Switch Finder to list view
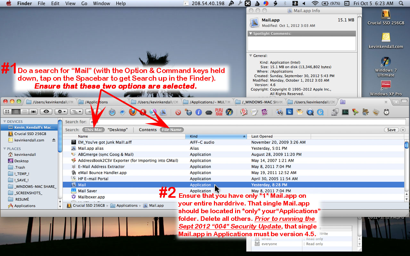410x256 pixels. tap(16, 112)
